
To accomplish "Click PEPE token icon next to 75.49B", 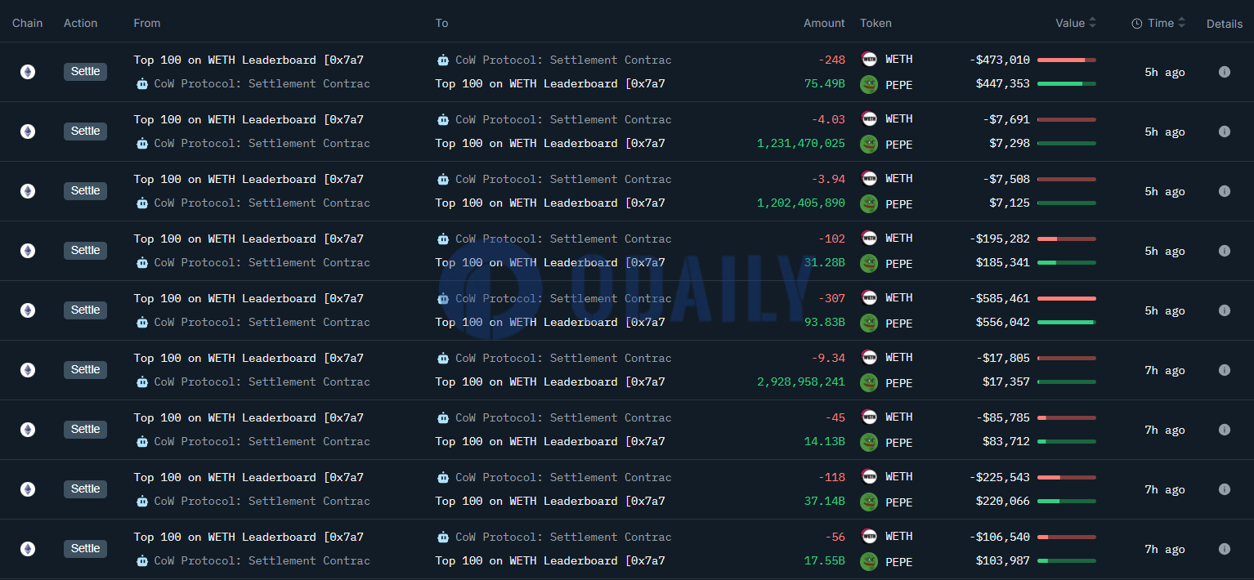I will pos(869,84).
